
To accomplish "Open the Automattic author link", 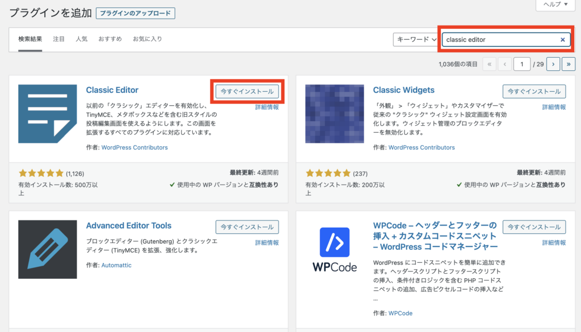I will pos(116,265).
